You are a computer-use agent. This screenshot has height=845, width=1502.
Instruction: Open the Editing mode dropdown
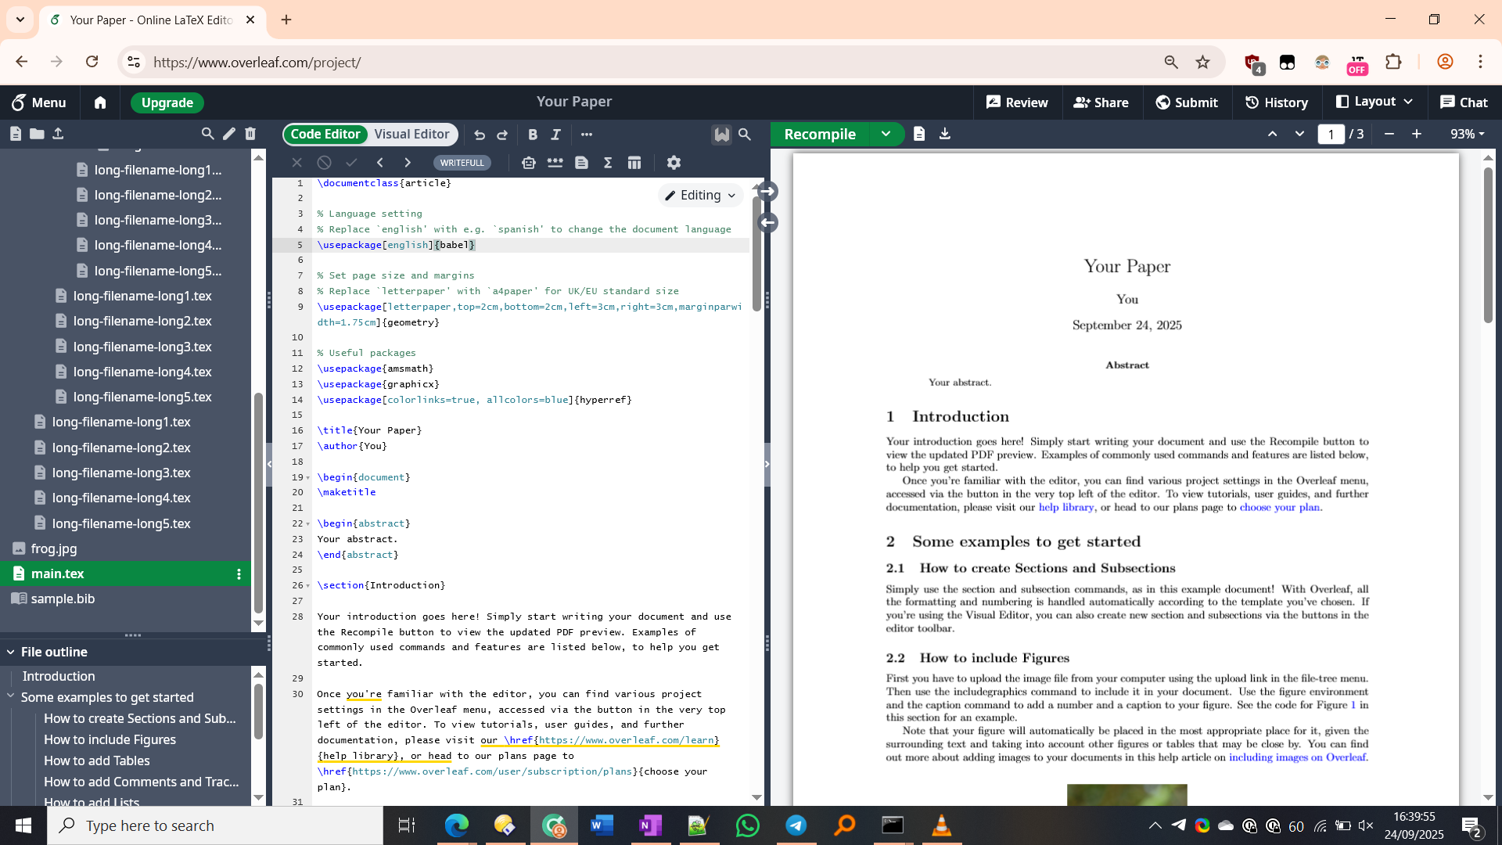[700, 196]
